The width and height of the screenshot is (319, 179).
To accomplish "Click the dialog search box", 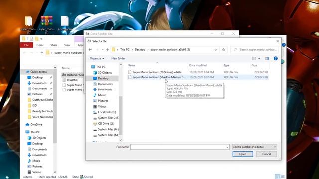I will pos(254,50).
